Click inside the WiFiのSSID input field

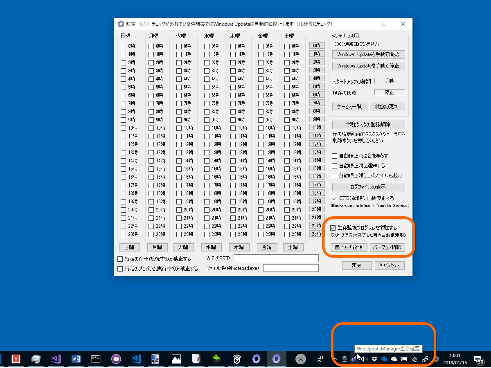click(276, 258)
